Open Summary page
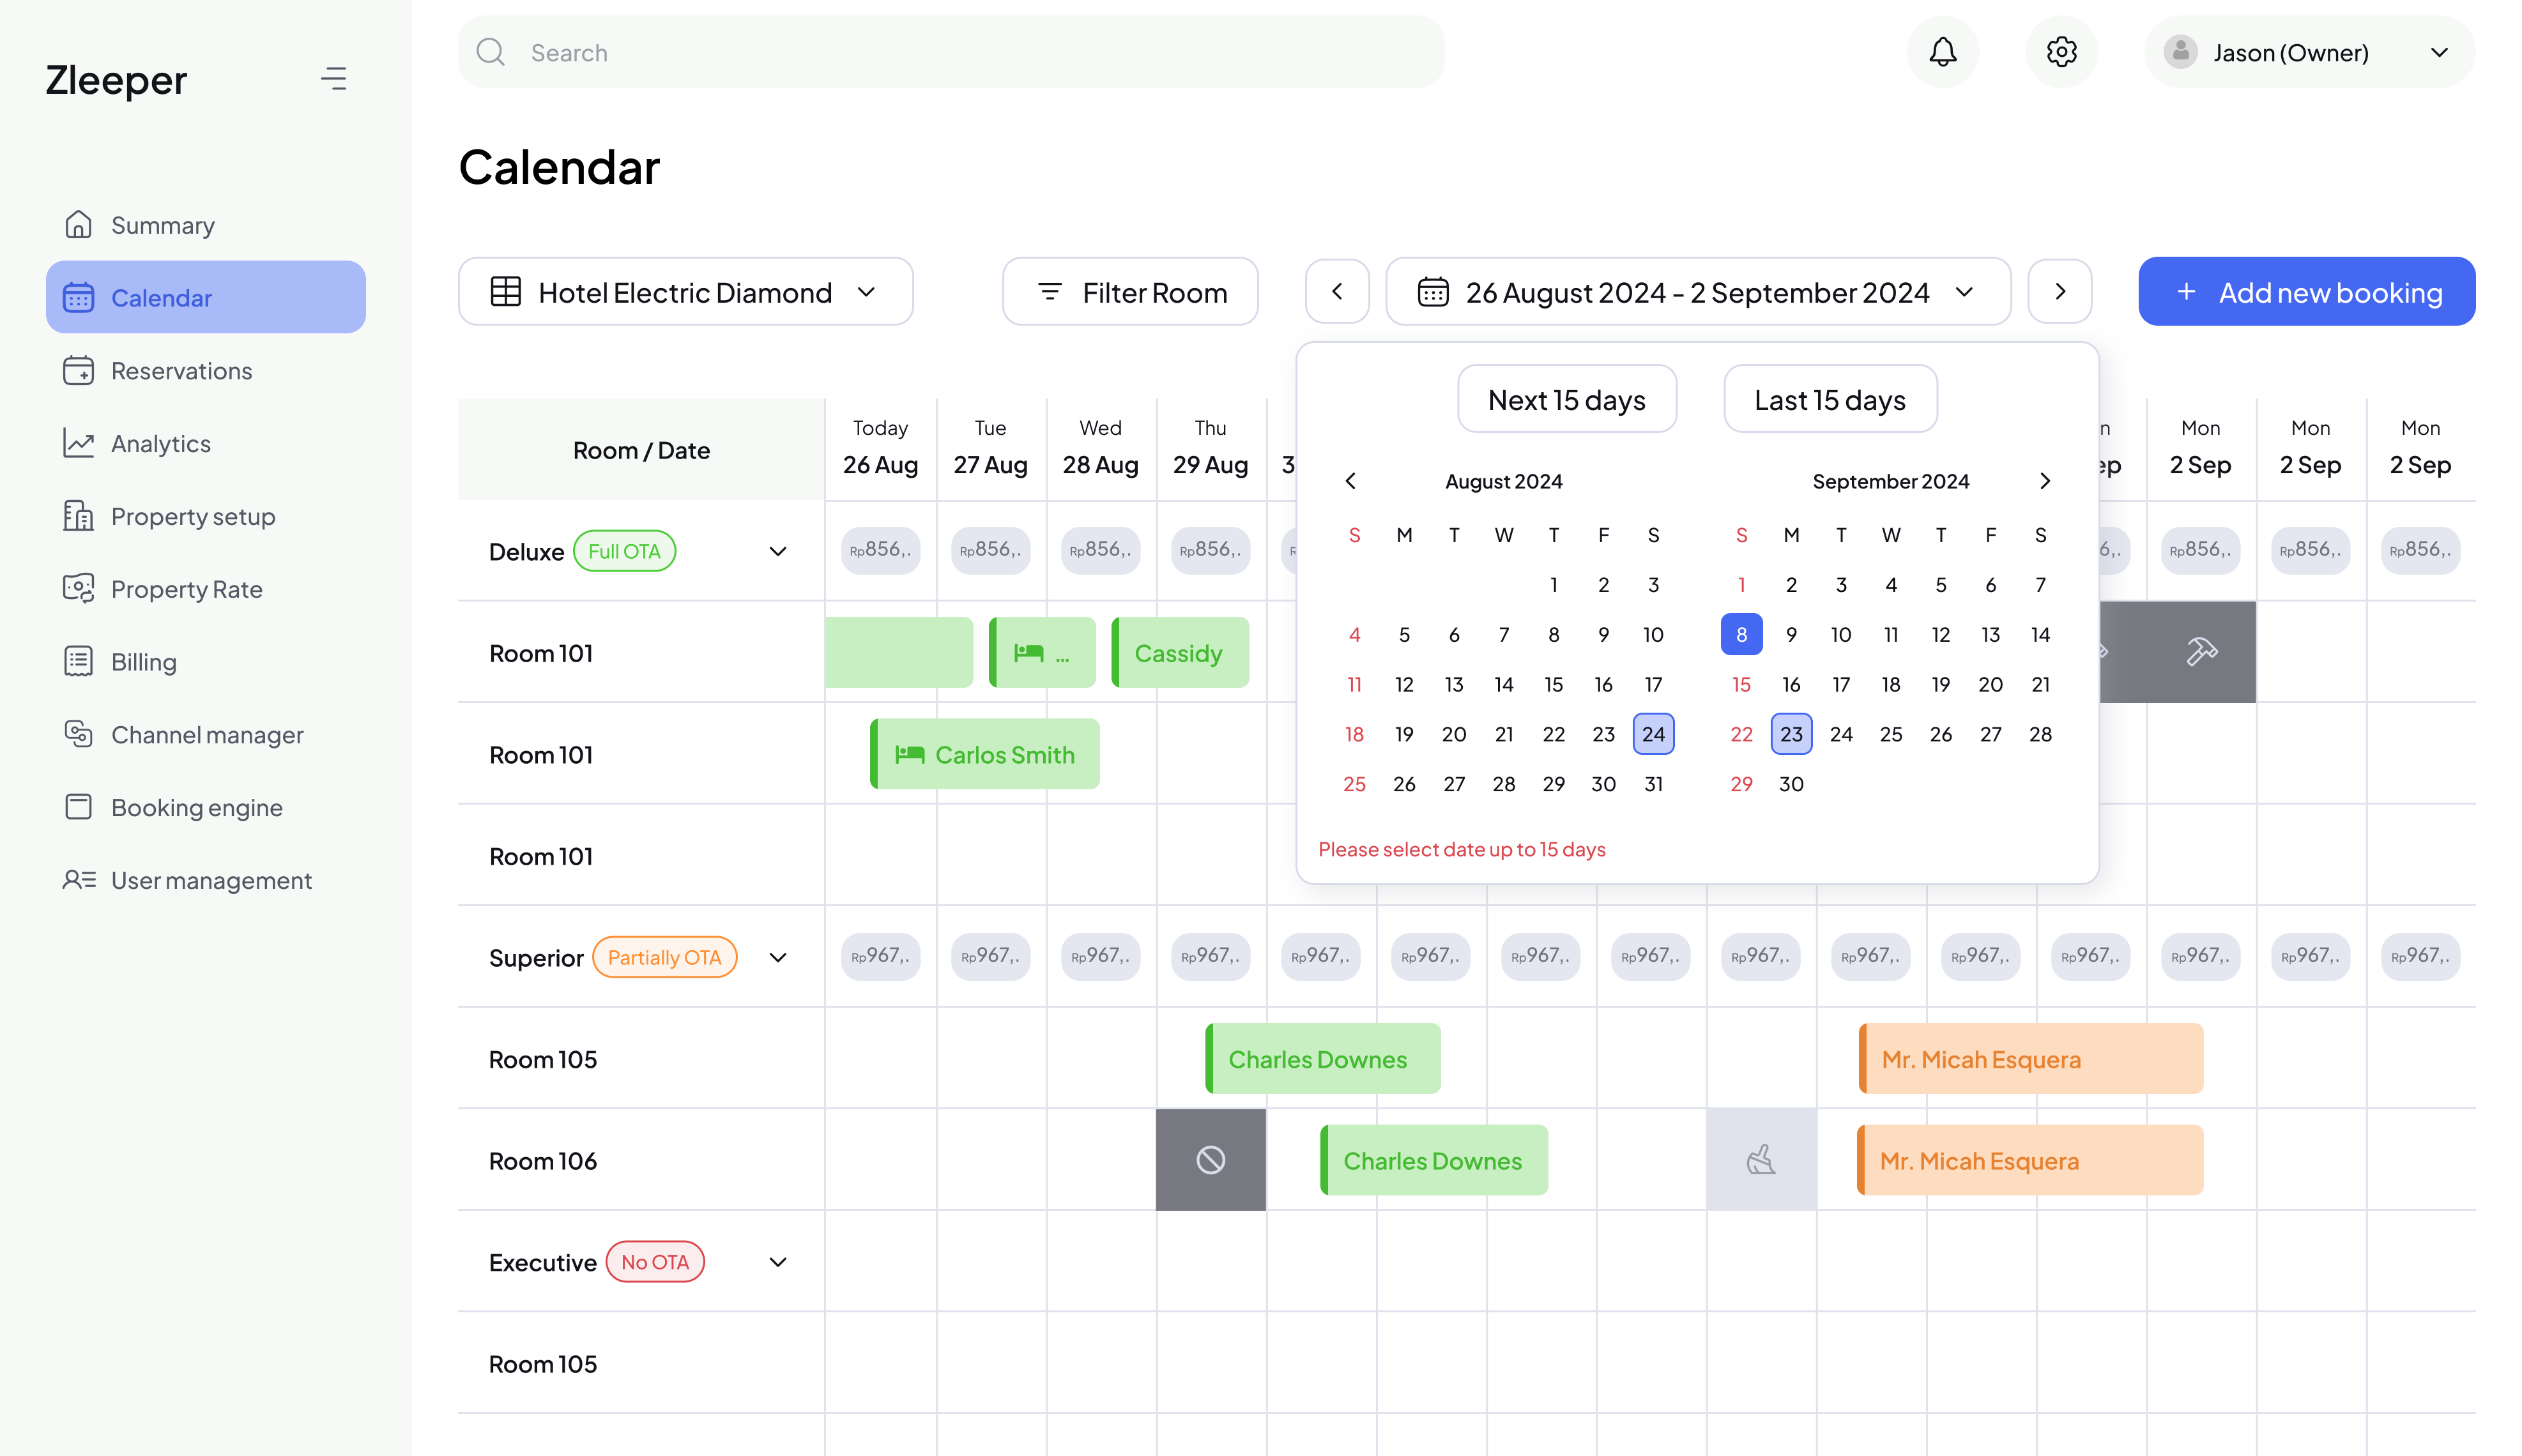The width and height of the screenshot is (2522, 1456). tap(206, 225)
